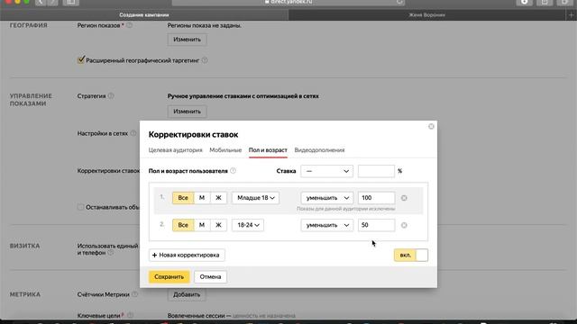Click Изменить under Регион показов
Viewport: 577px width, 324px height.
coord(187,40)
